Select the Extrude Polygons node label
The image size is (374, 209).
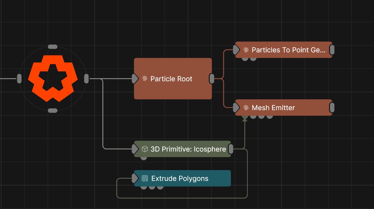[180, 178]
